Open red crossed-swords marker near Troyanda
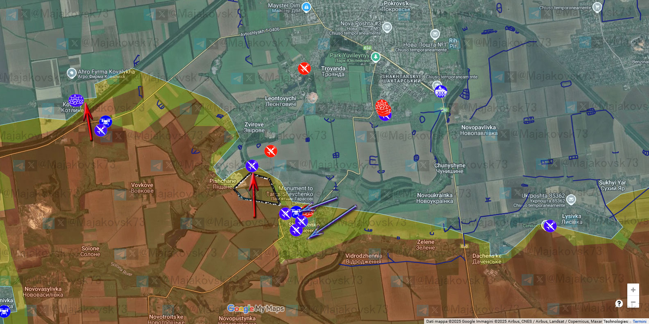Image resolution: width=649 pixels, height=324 pixels. [304, 68]
